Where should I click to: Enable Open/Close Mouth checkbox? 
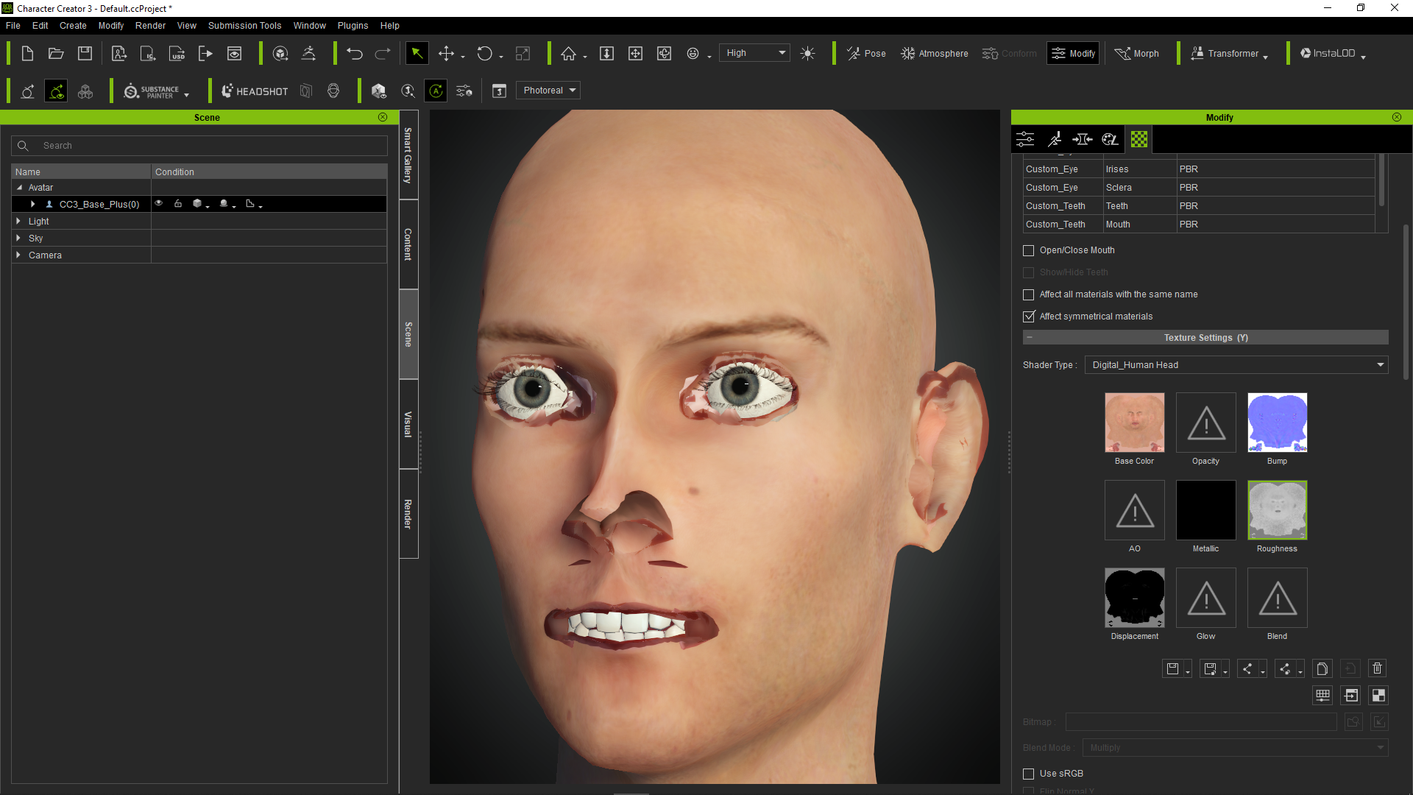click(x=1029, y=250)
